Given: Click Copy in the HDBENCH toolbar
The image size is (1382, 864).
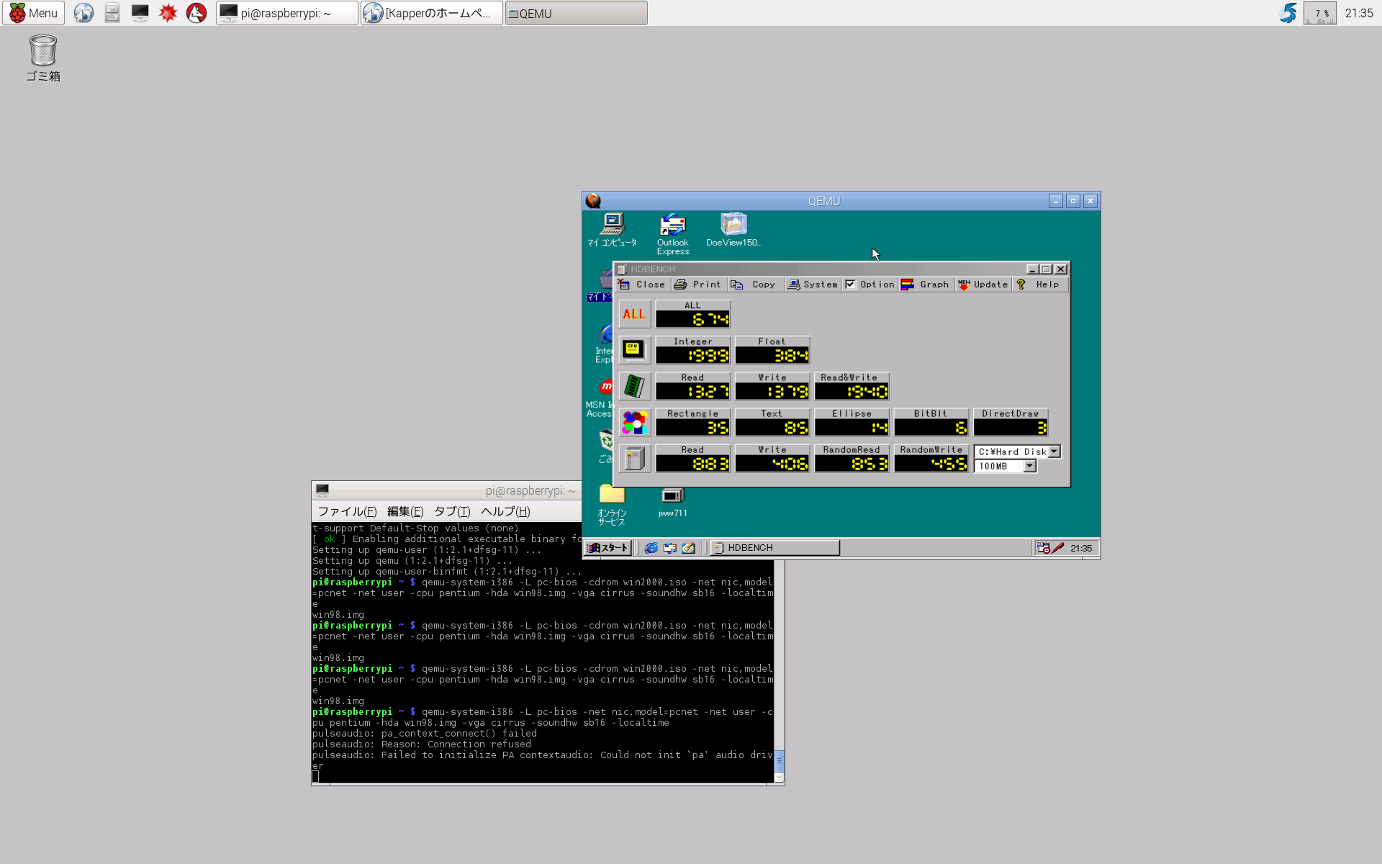Looking at the screenshot, I should [x=754, y=284].
